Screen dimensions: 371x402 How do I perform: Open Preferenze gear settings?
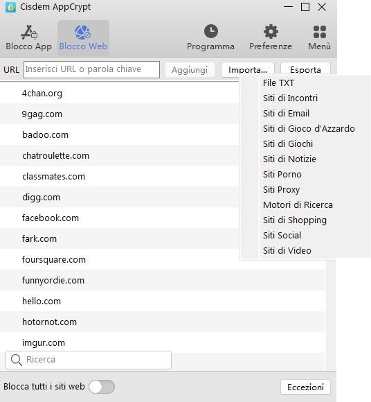click(x=271, y=31)
